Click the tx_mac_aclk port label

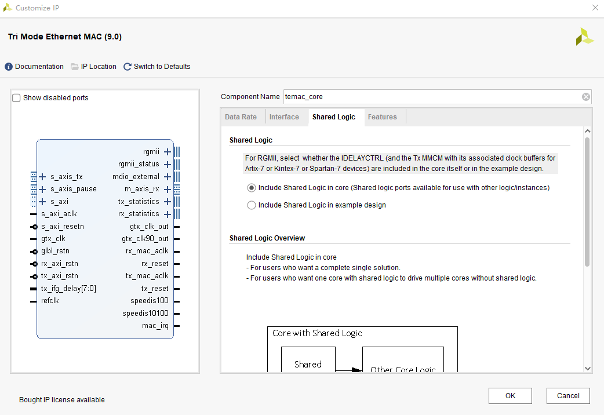click(x=147, y=276)
